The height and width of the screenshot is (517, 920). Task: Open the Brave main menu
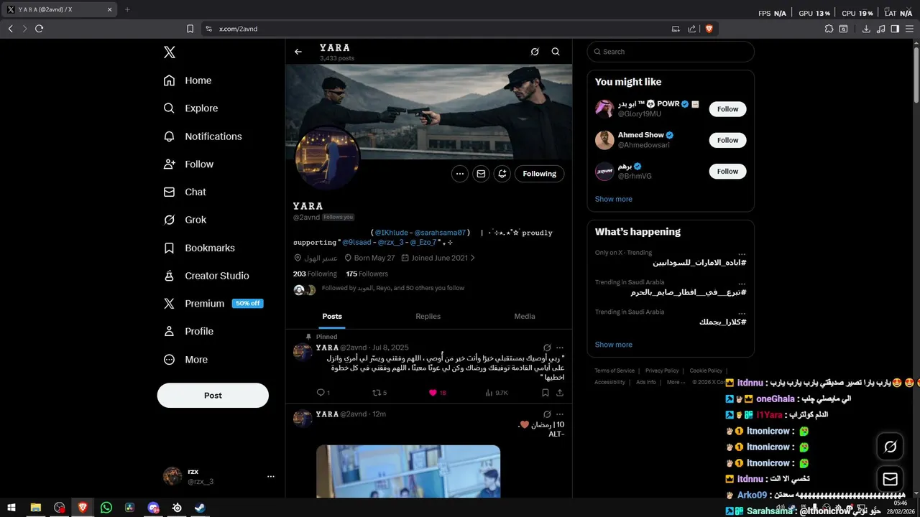pyautogui.click(x=909, y=29)
